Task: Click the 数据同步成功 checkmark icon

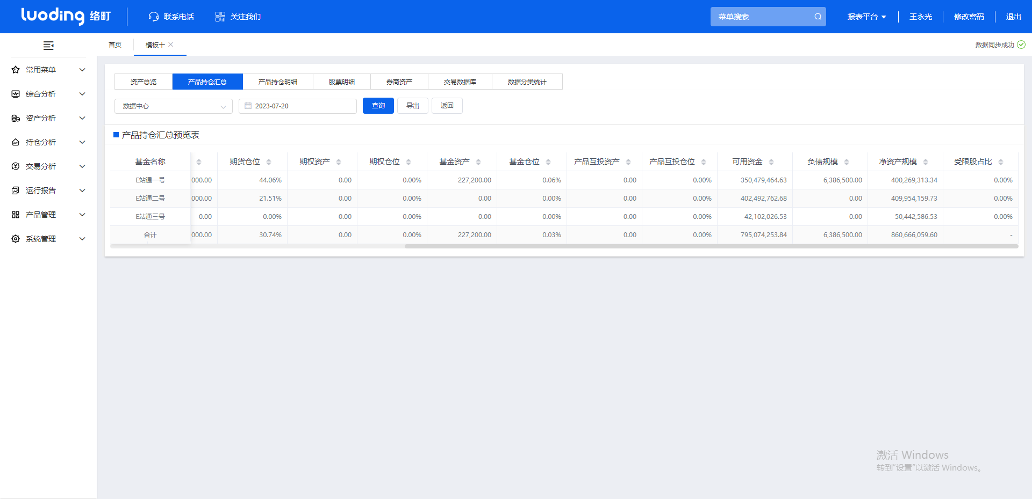Action: click(1021, 45)
